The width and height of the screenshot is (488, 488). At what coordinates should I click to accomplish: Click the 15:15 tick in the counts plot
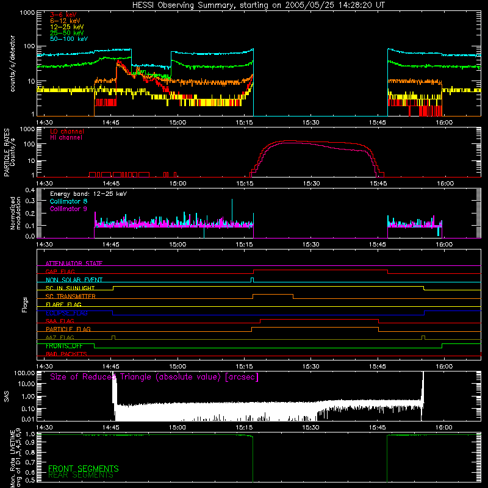pos(245,123)
